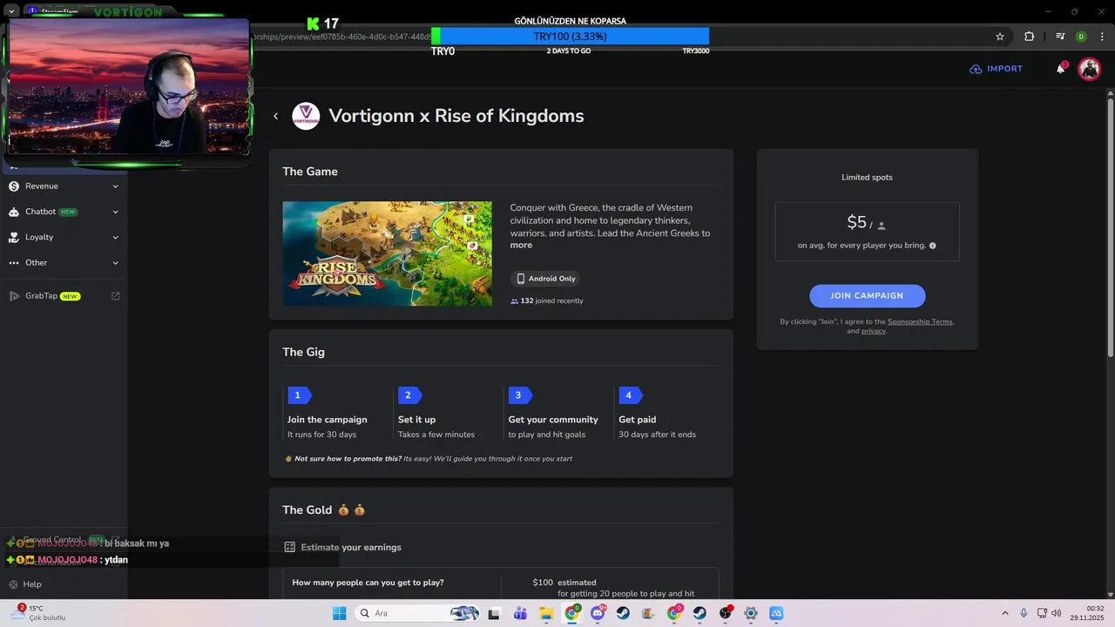
Task: Click the $100 estimated value
Action: [543, 583]
